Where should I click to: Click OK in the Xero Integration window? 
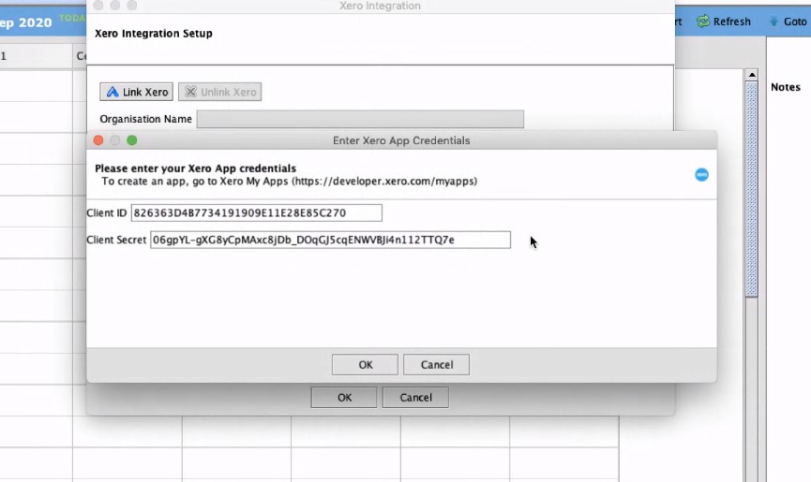pyautogui.click(x=344, y=398)
